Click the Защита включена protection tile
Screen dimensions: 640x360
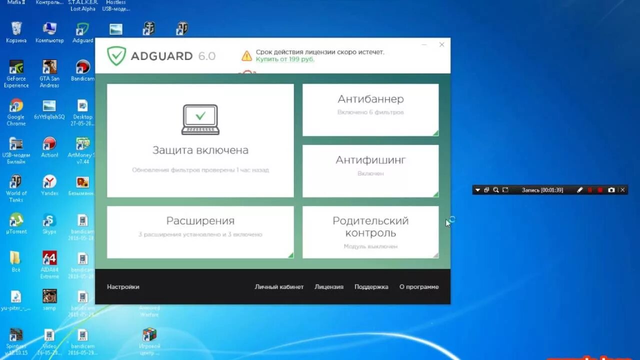pyautogui.click(x=200, y=140)
